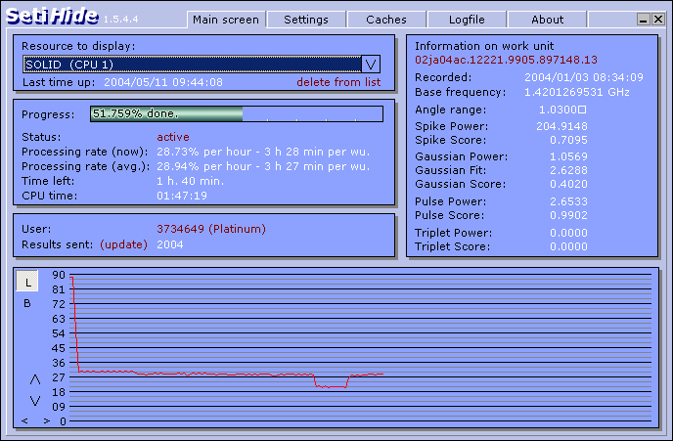Click the Spike Power value 204.9148
Image resolution: width=673 pixels, height=441 pixels.
[x=561, y=126]
